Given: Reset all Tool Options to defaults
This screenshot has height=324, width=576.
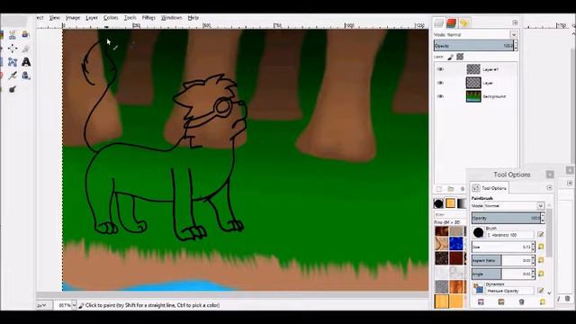Looking at the screenshot, I should (x=542, y=302).
